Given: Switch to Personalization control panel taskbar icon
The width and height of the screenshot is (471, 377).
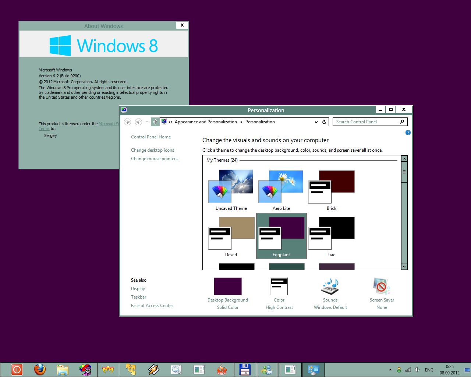Looking at the screenshot, I should [313, 369].
